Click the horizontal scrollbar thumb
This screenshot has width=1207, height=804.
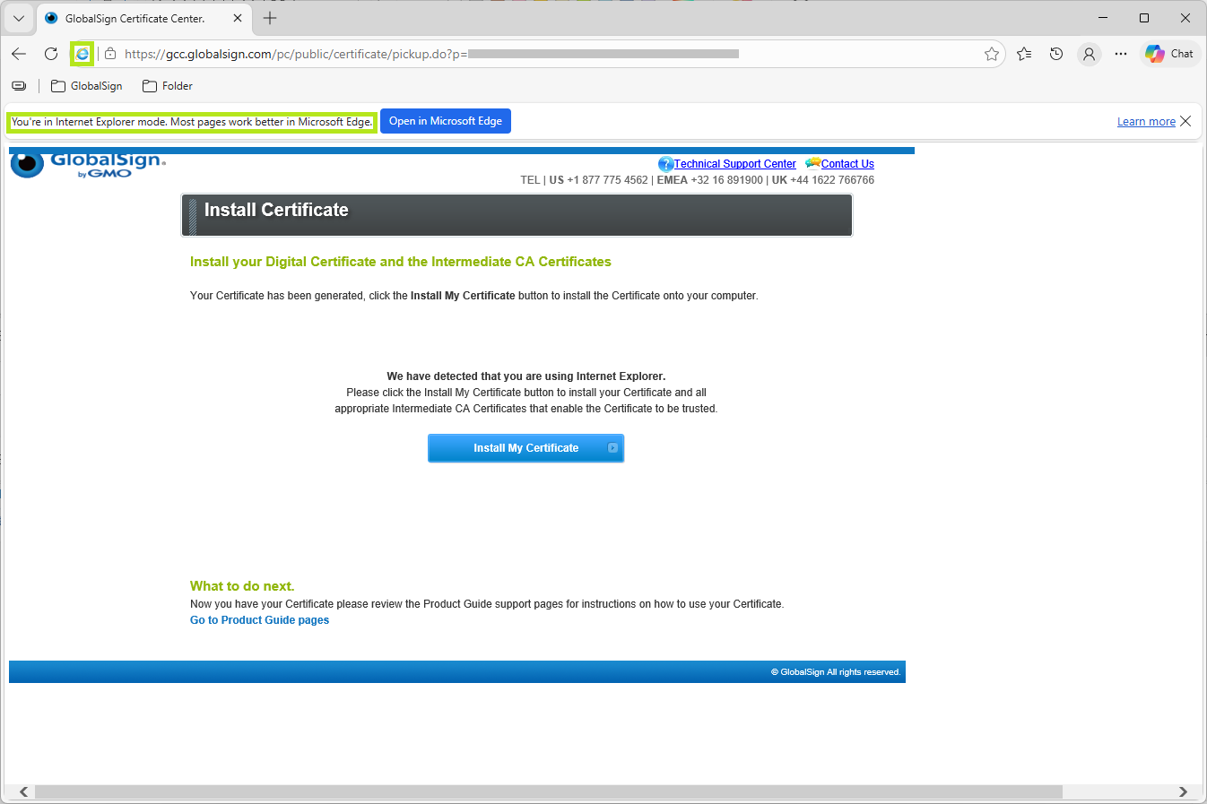[x=548, y=792]
